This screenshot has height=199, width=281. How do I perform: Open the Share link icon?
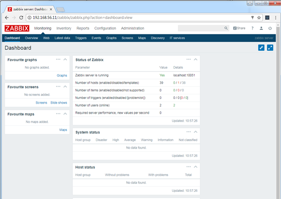click(239, 28)
